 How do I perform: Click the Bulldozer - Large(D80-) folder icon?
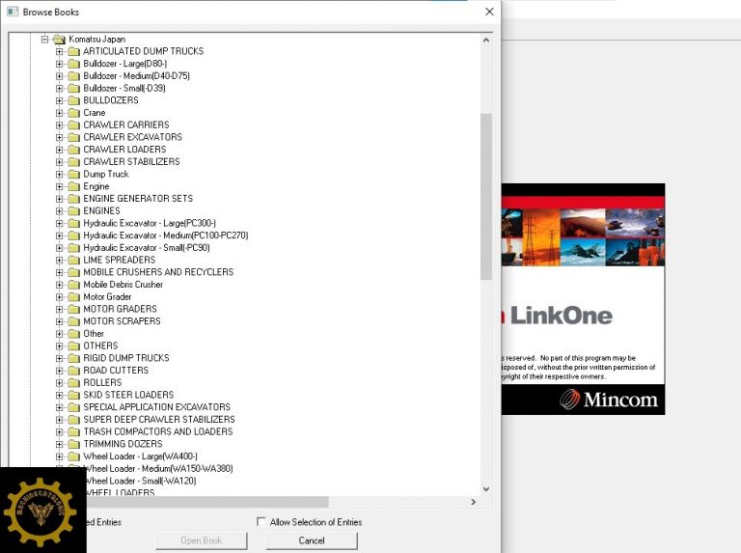click(73, 64)
